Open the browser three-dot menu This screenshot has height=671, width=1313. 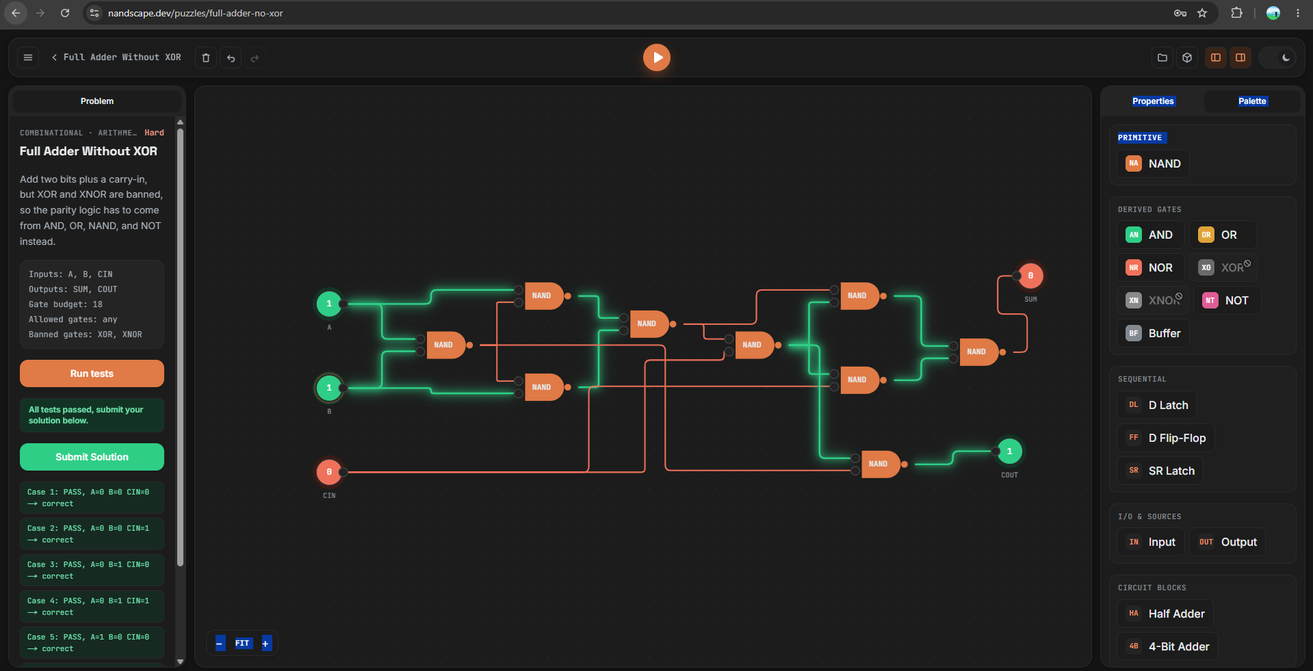coord(1298,13)
